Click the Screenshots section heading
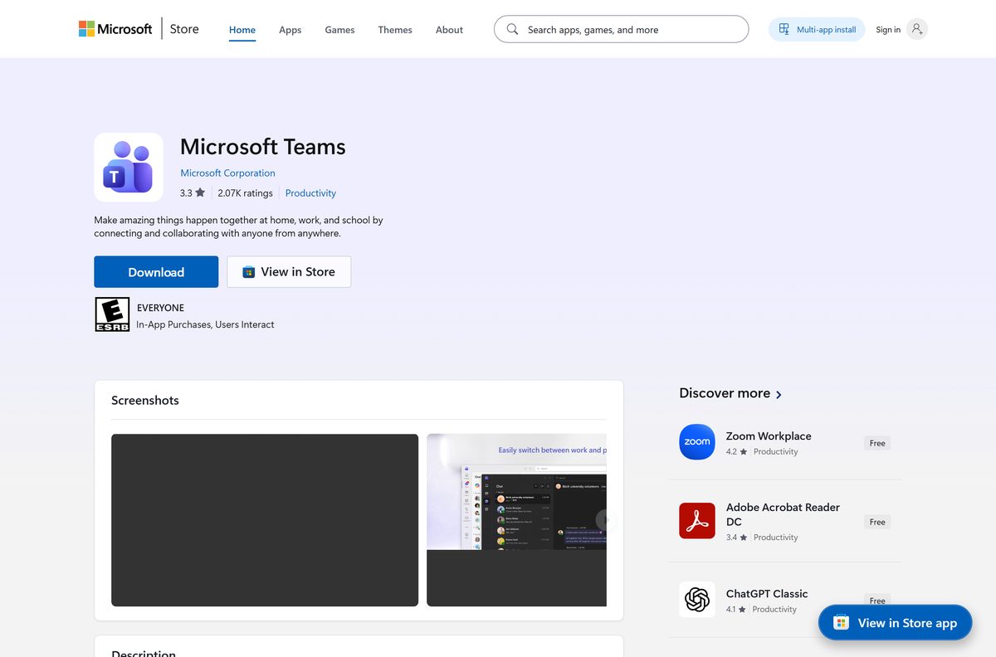Screen dimensions: 996x657 [145, 400]
